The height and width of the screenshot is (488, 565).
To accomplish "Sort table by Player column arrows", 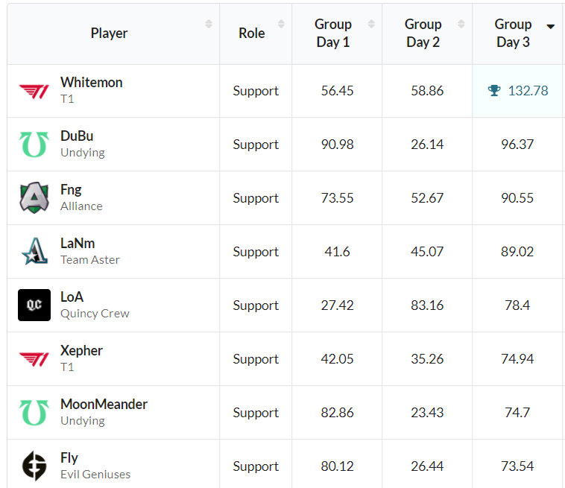I will coord(209,25).
